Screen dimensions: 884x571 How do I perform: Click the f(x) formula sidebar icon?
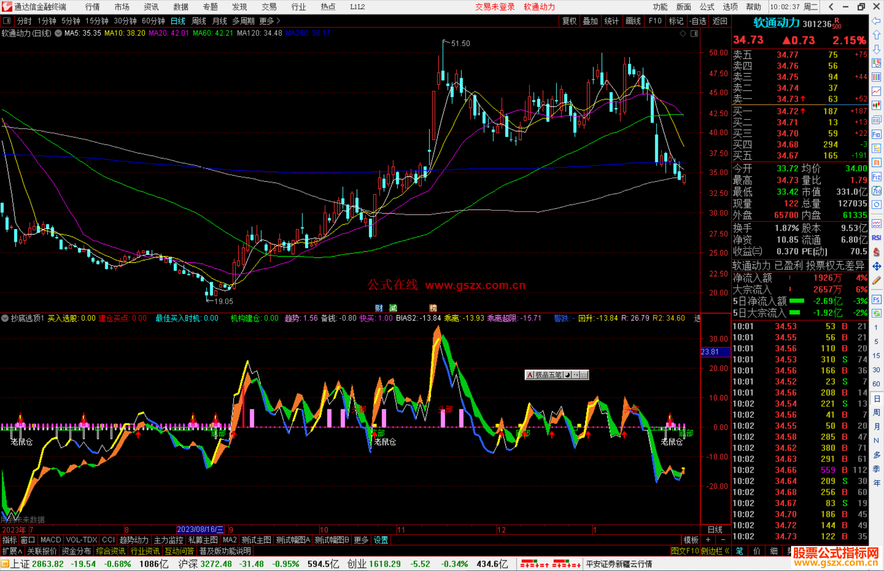876,191
